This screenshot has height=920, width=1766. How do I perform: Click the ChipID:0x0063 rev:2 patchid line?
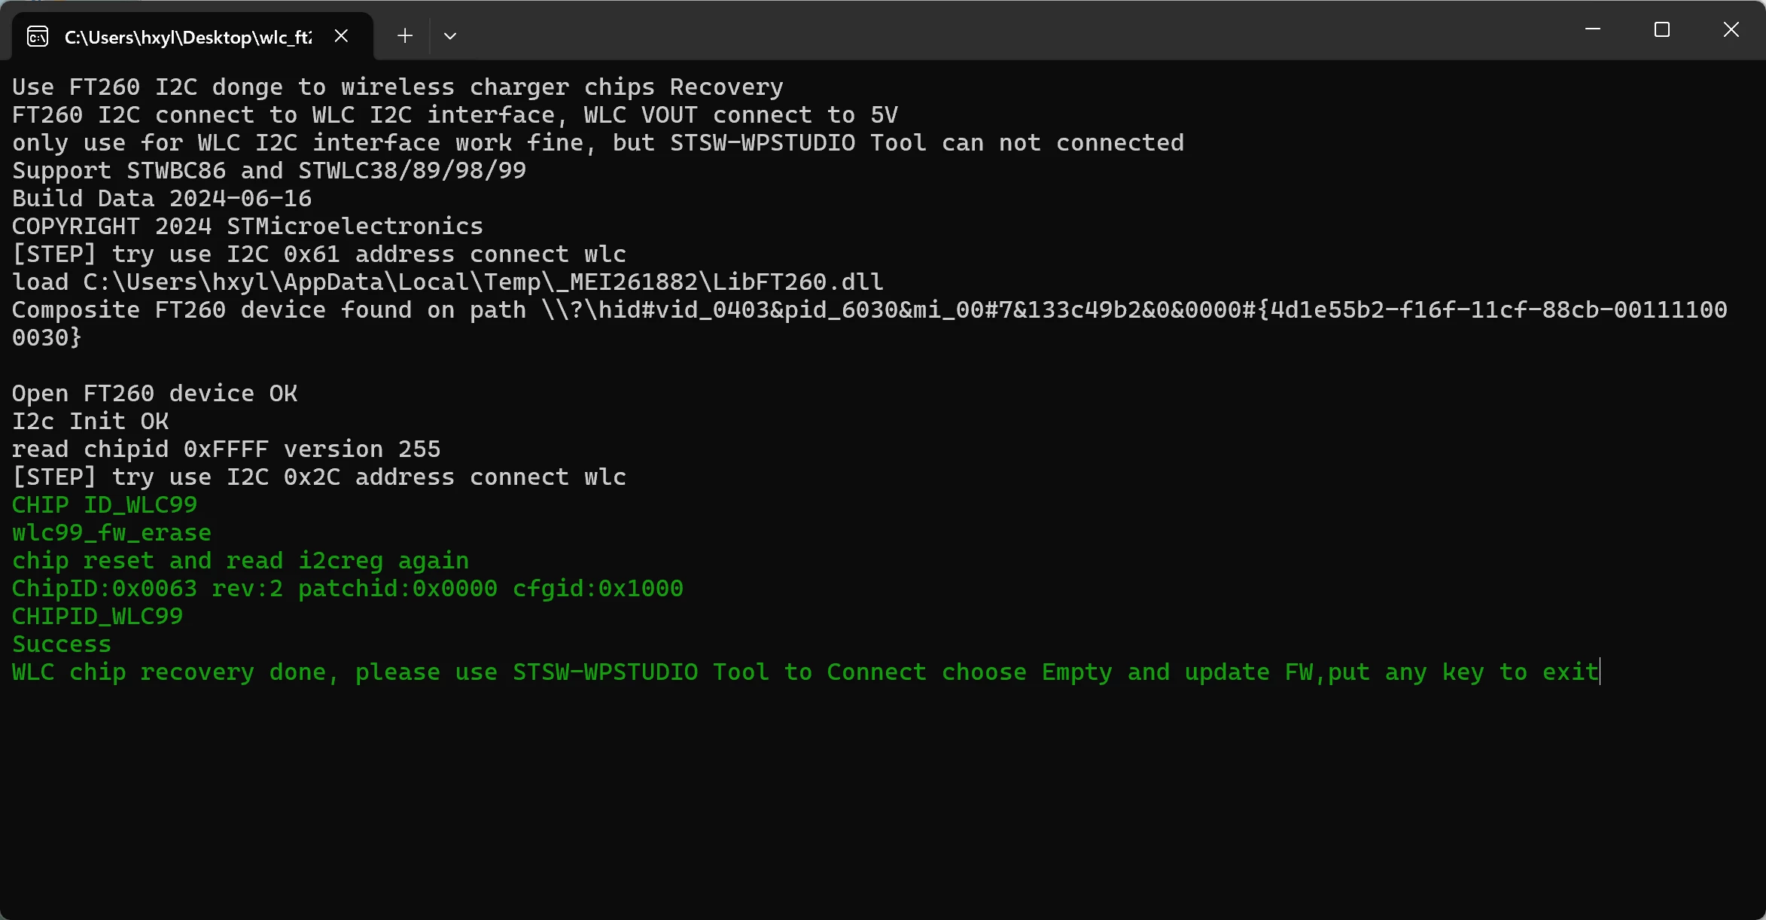pos(348,589)
